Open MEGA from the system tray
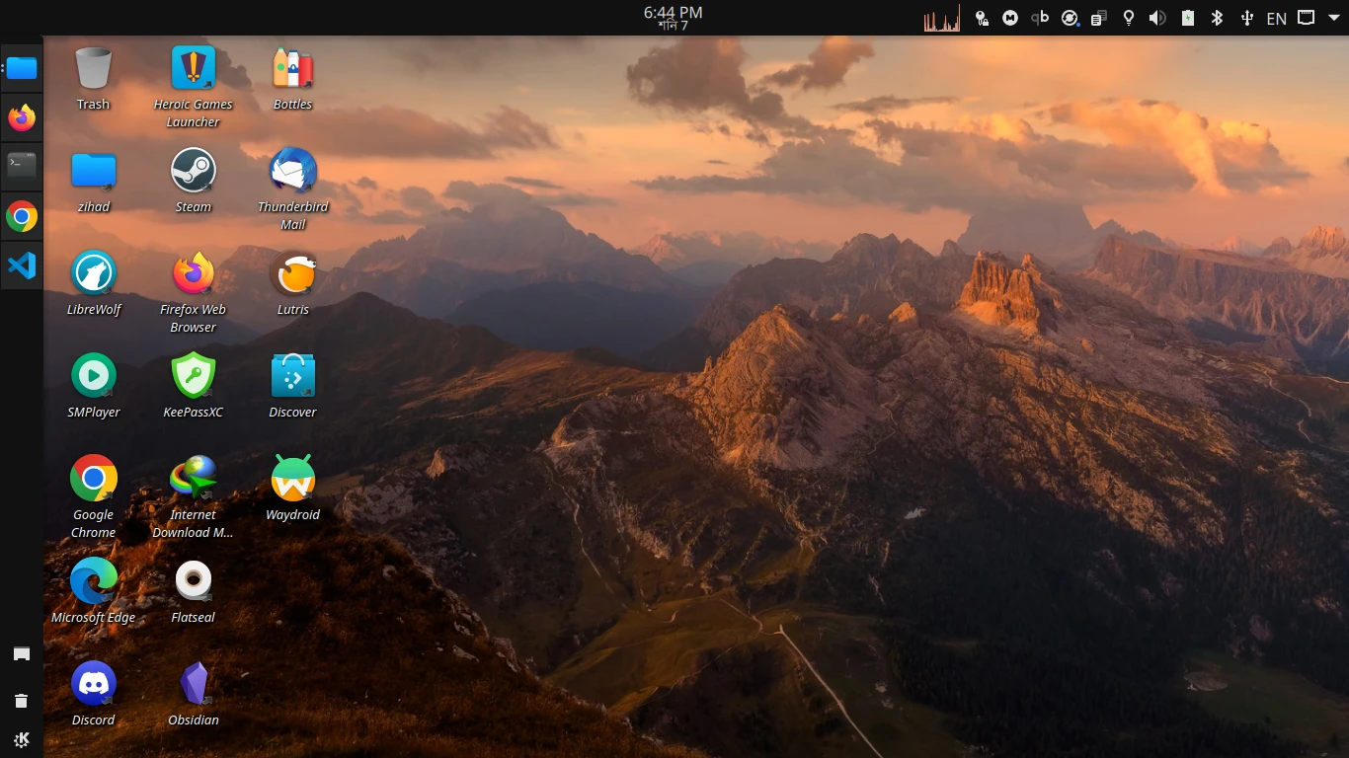Image resolution: width=1349 pixels, height=758 pixels. 1009,17
